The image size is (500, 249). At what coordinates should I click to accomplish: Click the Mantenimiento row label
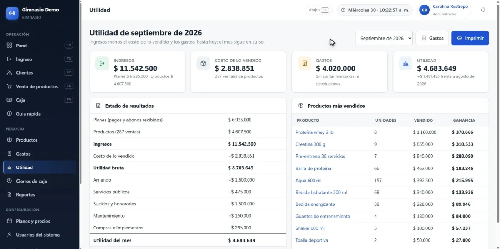(x=109, y=216)
